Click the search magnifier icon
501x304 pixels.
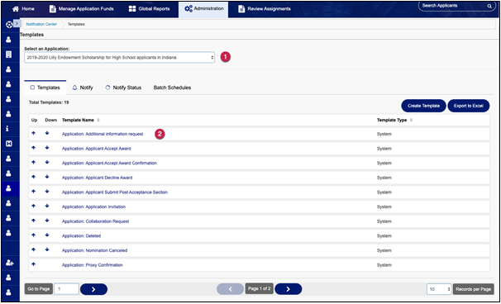pyautogui.click(x=489, y=6)
